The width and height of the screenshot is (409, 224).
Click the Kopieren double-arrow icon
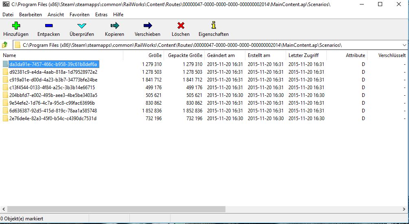(114, 25)
